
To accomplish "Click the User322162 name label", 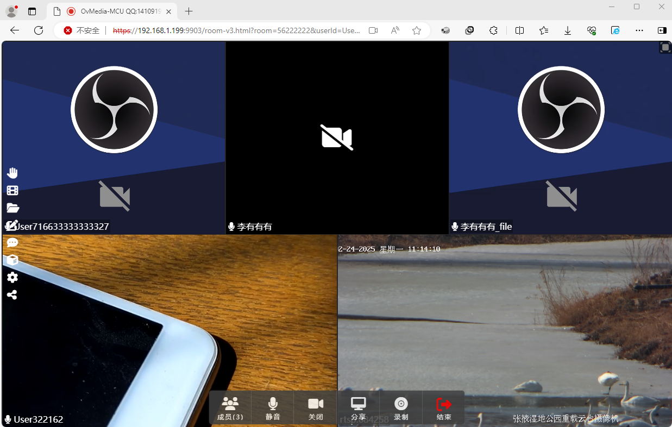I will 39,419.
